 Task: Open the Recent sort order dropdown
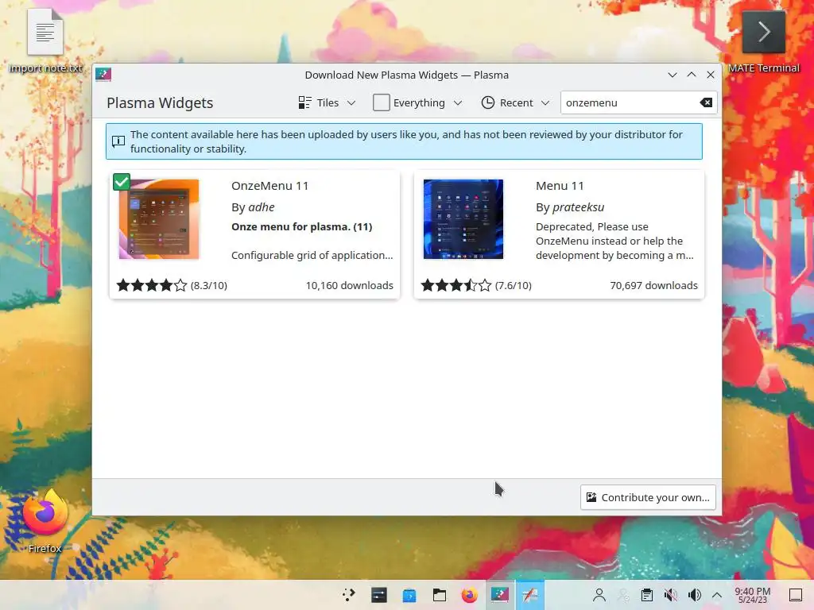point(515,102)
